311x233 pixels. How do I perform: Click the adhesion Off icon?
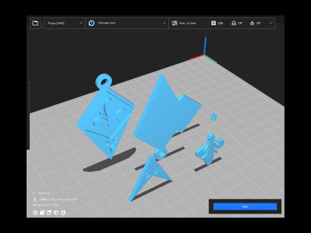coord(252,23)
